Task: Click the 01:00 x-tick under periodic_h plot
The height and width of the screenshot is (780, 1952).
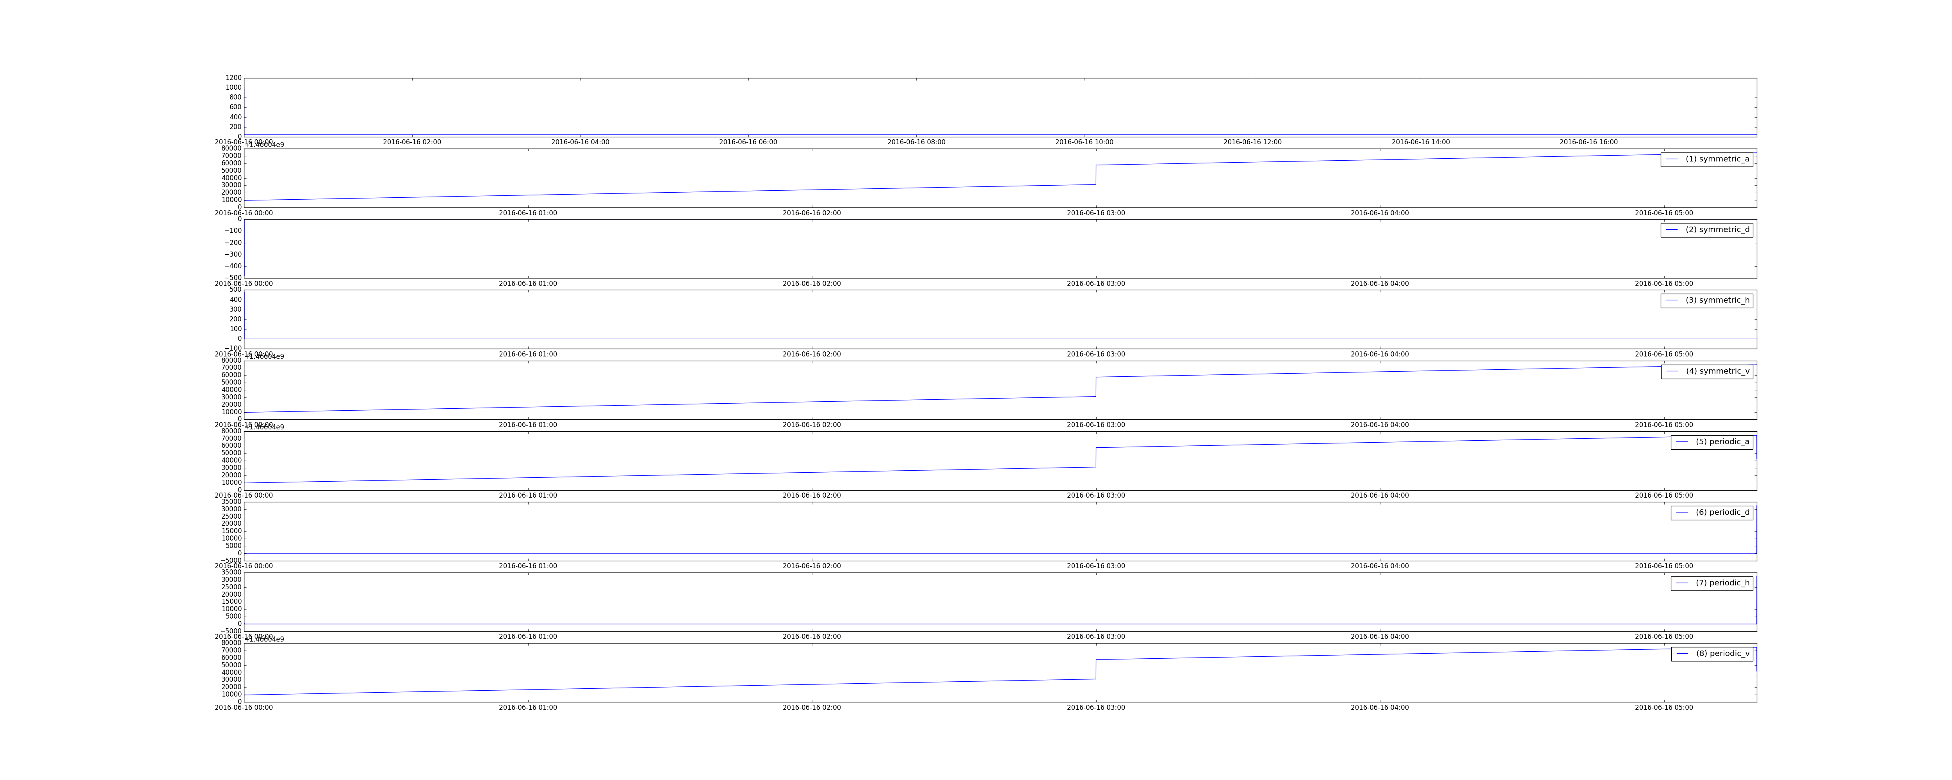Action: tap(527, 637)
